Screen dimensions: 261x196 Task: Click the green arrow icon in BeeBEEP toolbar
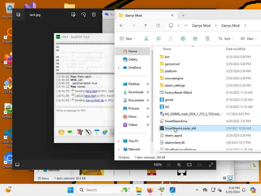[70, 132]
